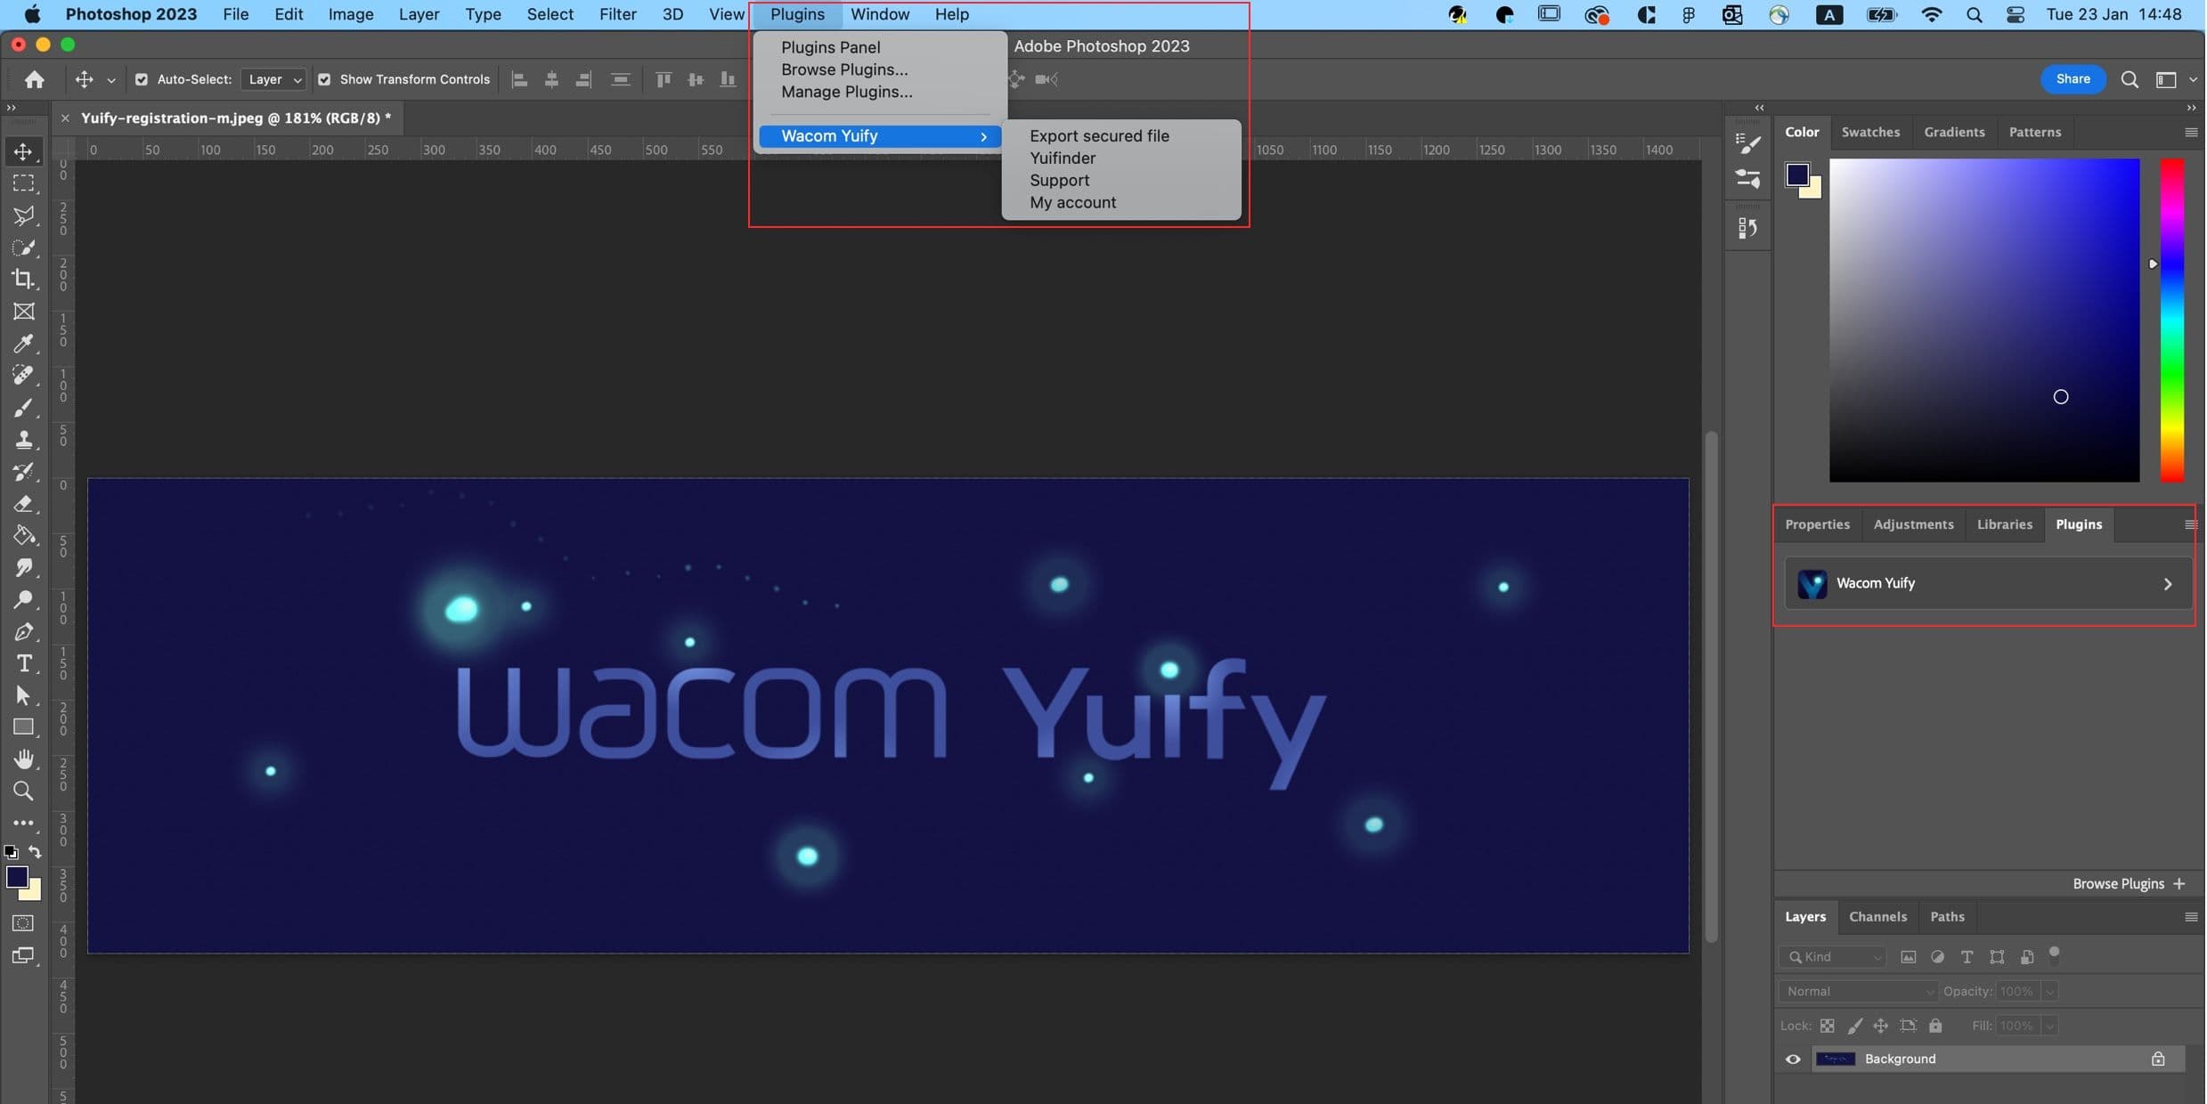Select the Rectangular Marquee tool
Screen dimensions: 2207x1104
point(24,183)
